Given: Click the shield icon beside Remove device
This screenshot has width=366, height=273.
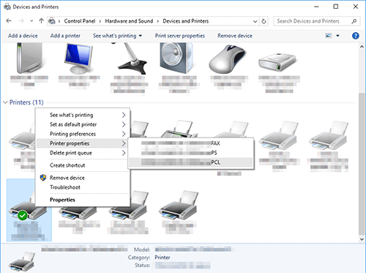Looking at the screenshot, I should [43, 178].
